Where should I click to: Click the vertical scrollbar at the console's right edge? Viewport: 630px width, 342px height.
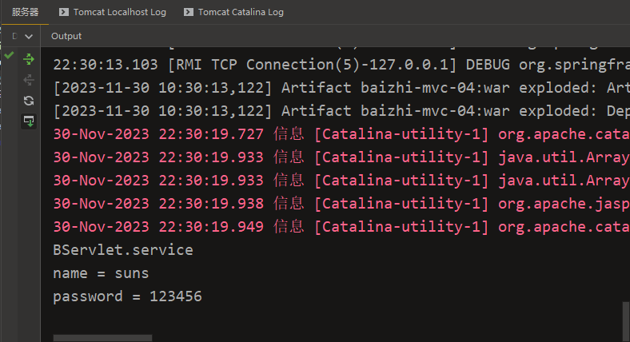pyautogui.click(x=626, y=321)
